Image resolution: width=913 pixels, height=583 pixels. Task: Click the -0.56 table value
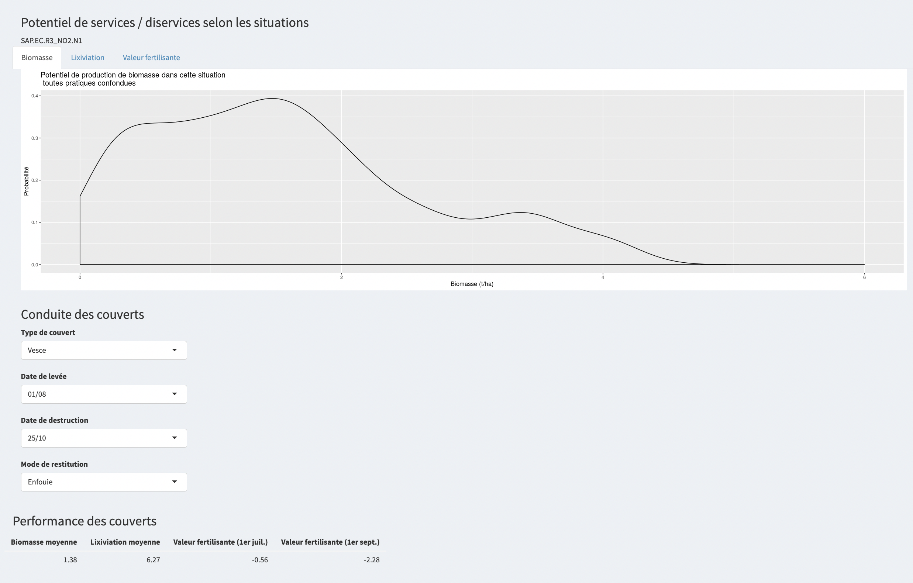tap(260, 560)
